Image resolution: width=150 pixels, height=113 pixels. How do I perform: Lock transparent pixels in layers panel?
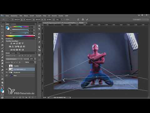pos(12,62)
